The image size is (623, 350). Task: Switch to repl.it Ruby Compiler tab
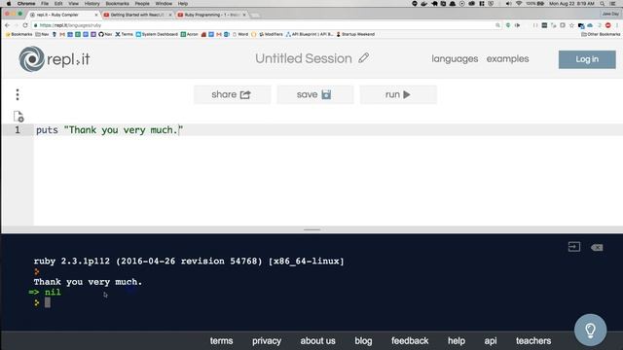(x=62, y=15)
